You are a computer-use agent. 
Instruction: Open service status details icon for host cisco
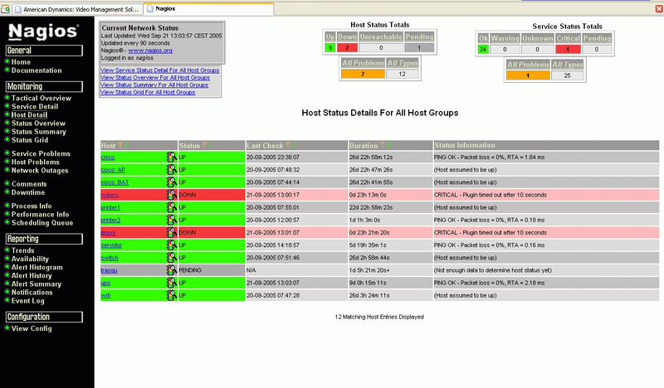coord(171,157)
